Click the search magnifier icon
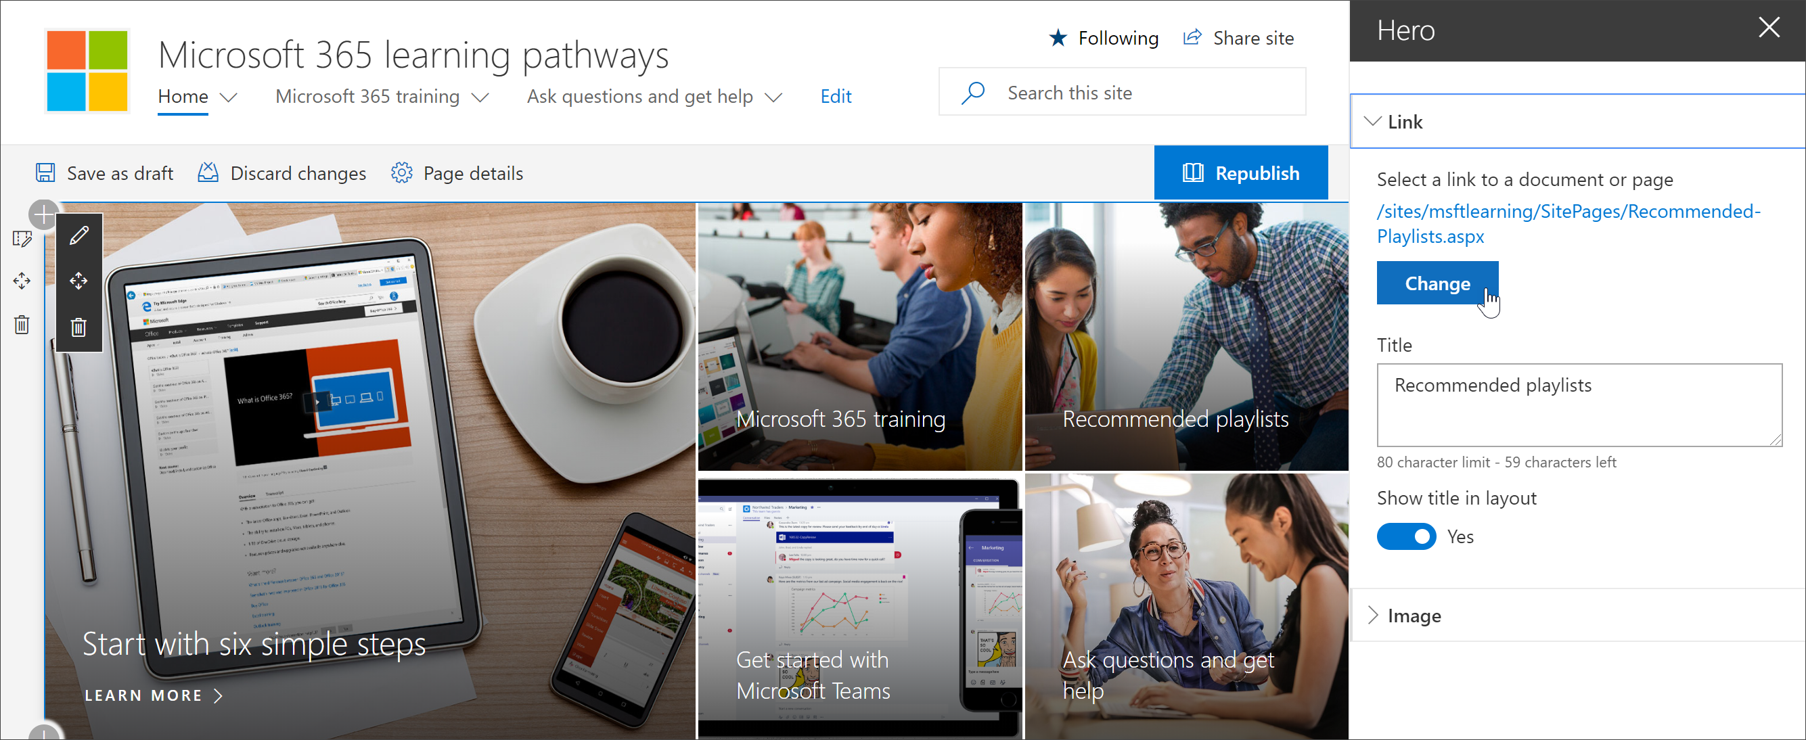Screen dimensions: 1806x740 973,93
